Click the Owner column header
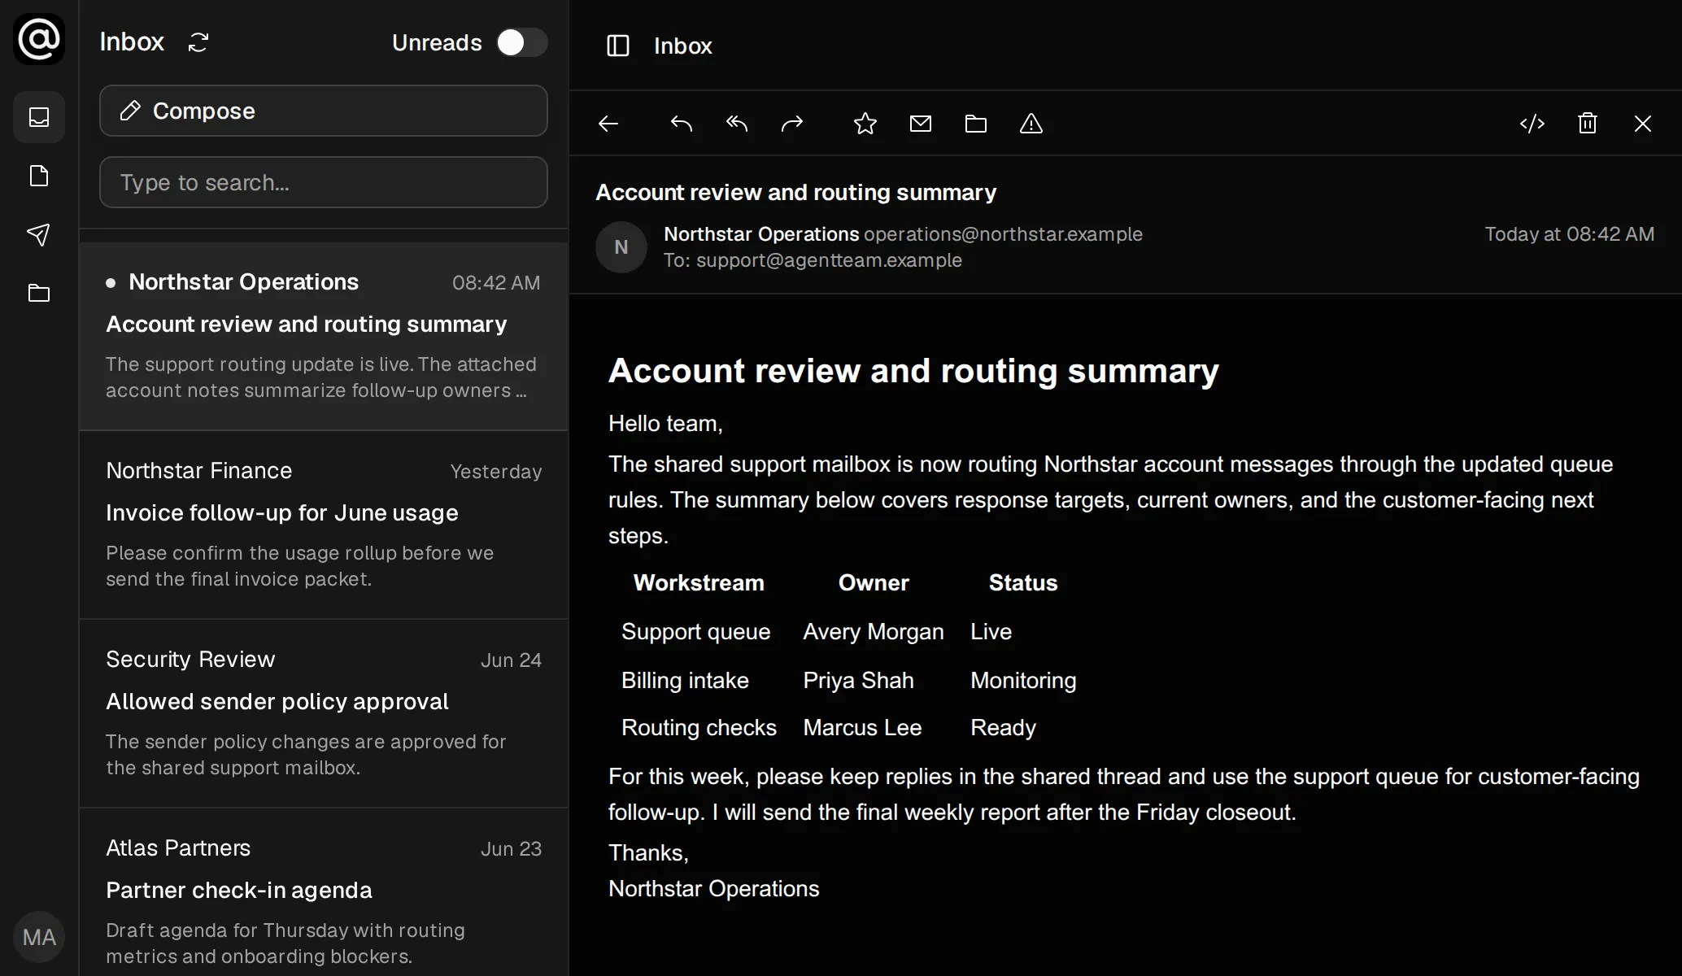Image resolution: width=1682 pixels, height=976 pixels. pos(874,583)
